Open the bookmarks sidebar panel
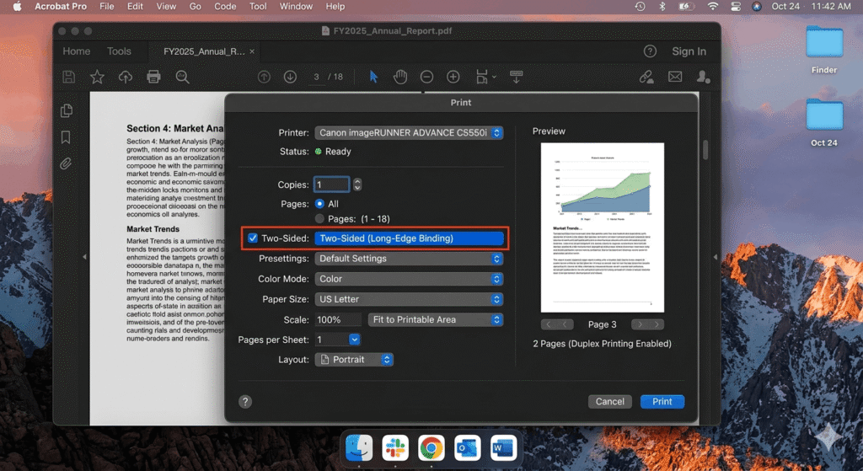 [x=66, y=137]
